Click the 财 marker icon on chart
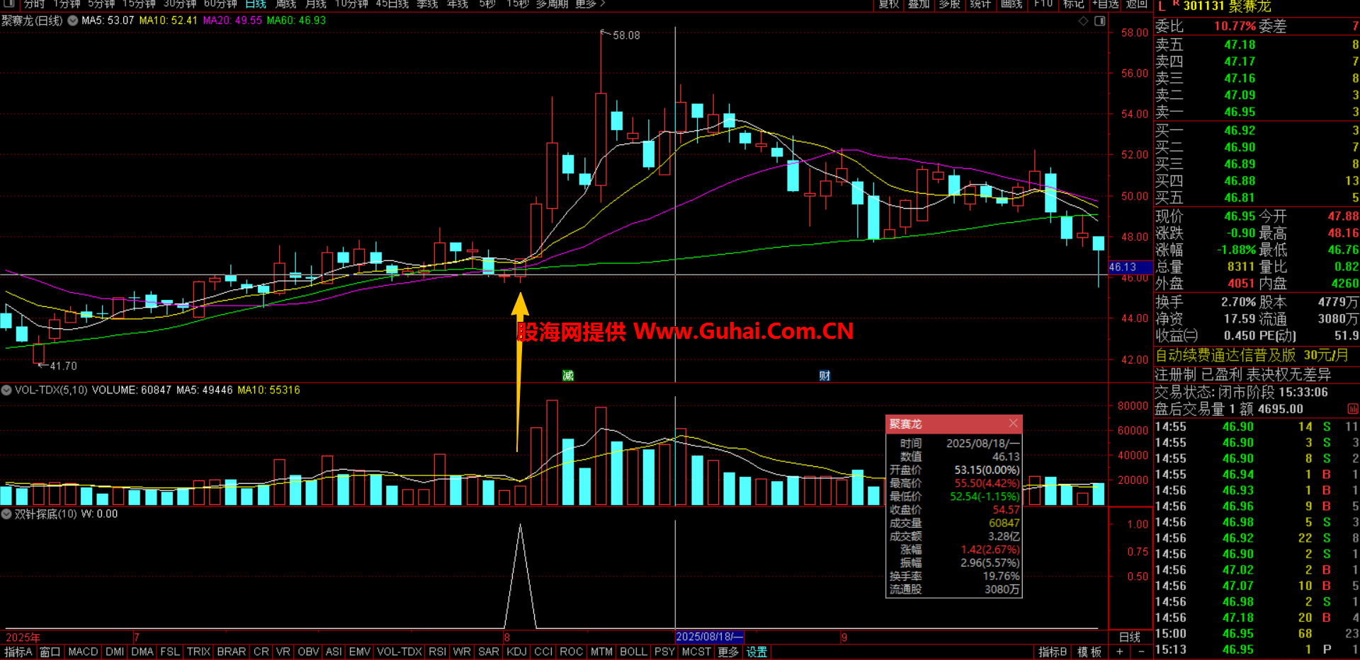 pos(824,376)
